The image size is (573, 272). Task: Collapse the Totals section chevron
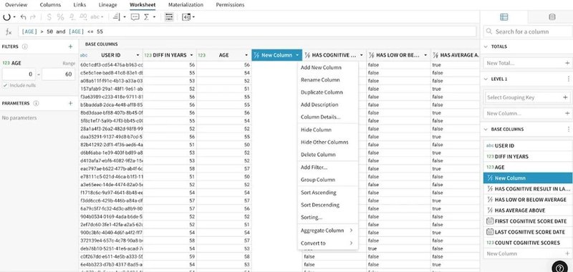(486, 47)
